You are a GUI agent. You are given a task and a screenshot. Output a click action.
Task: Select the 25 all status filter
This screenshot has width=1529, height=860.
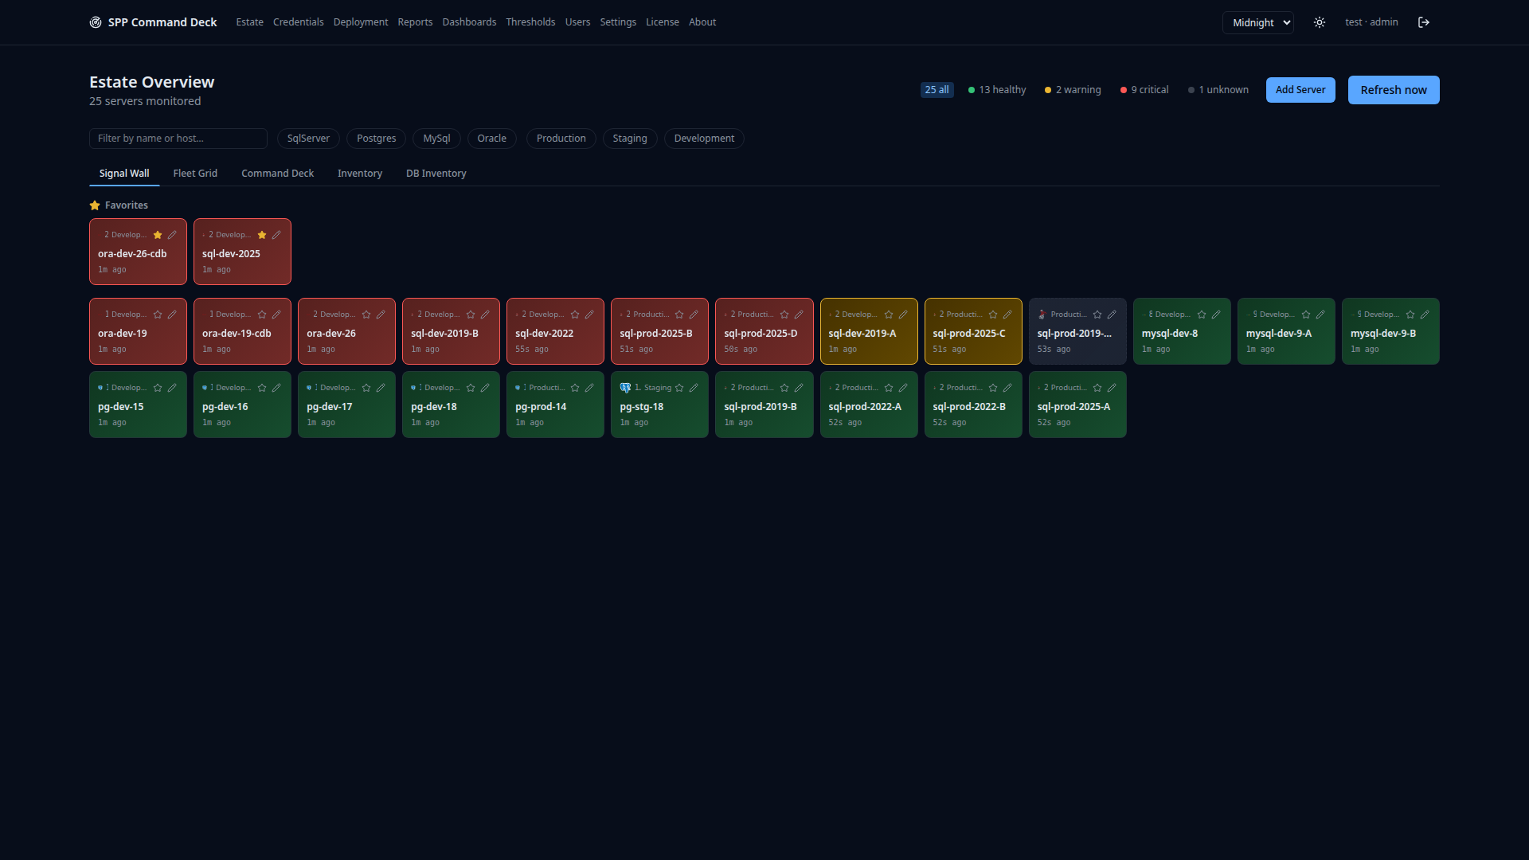[937, 90]
